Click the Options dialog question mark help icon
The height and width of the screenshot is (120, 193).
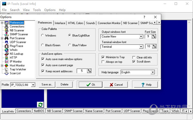coord(144,17)
